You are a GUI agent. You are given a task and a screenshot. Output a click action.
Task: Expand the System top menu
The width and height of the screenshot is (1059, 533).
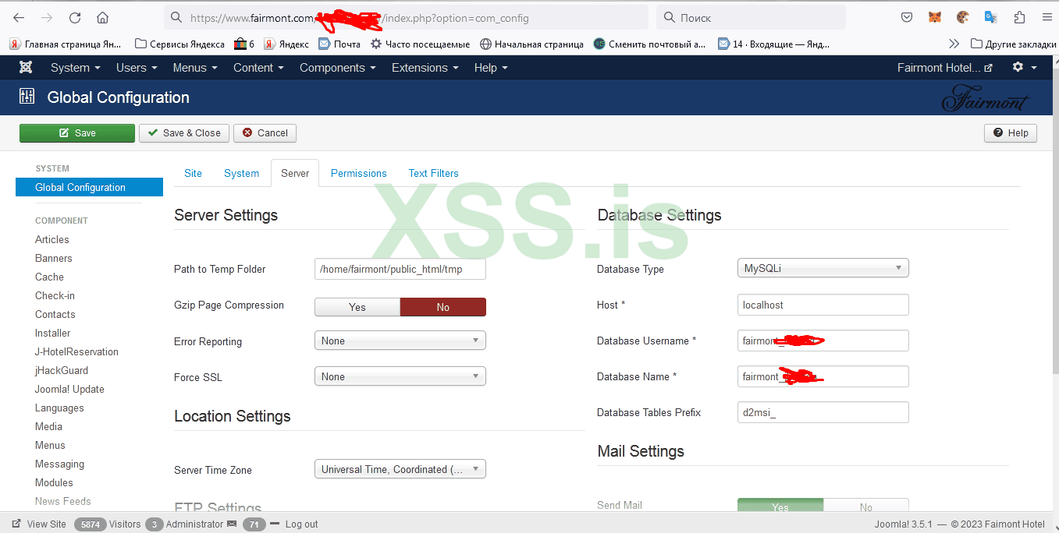point(76,68)
